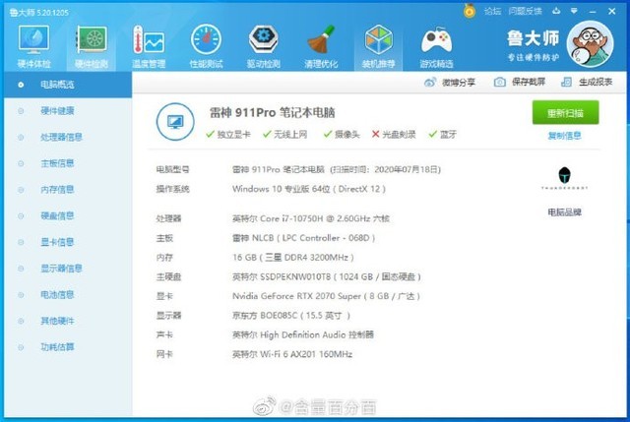The width and height of the screenshot is (630, 422).
Task: Click the Lu Master mascot avatar
Action: [x=590, y=44]
